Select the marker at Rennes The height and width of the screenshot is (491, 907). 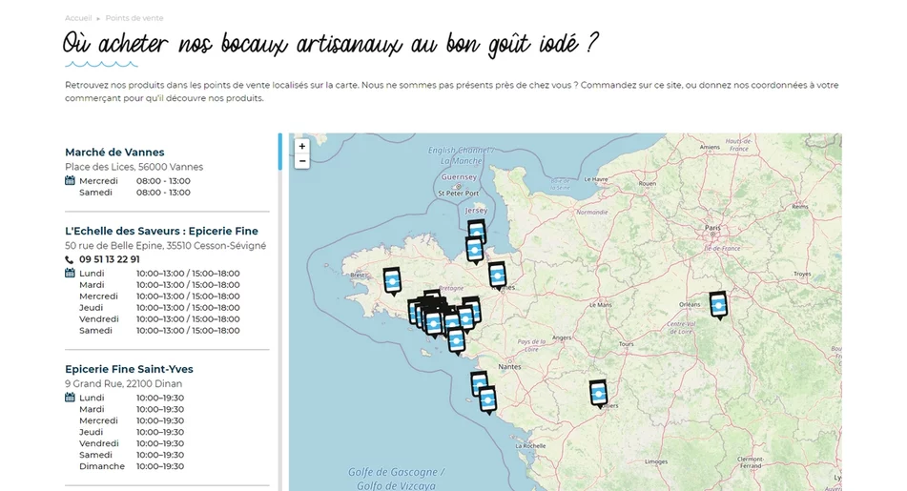click(497, 275)
